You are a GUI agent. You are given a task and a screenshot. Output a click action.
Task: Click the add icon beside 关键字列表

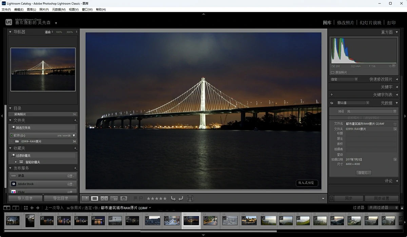[332, 95]
